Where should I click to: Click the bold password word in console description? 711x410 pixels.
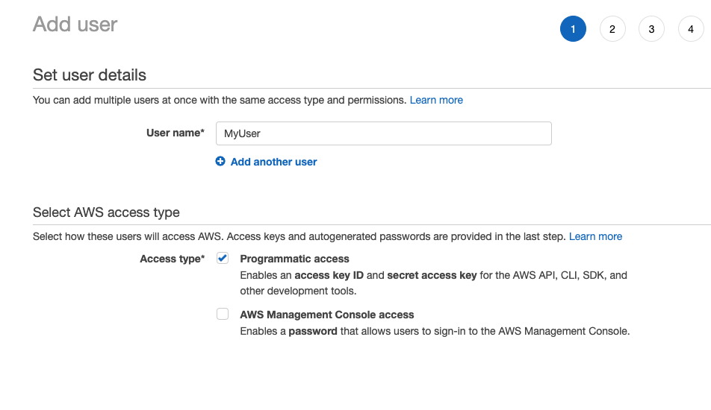click(313, 331)
